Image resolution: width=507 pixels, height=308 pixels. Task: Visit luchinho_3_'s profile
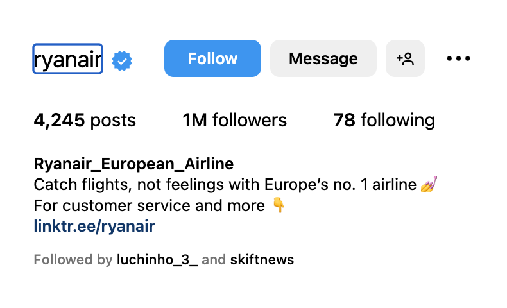point(157,260)
